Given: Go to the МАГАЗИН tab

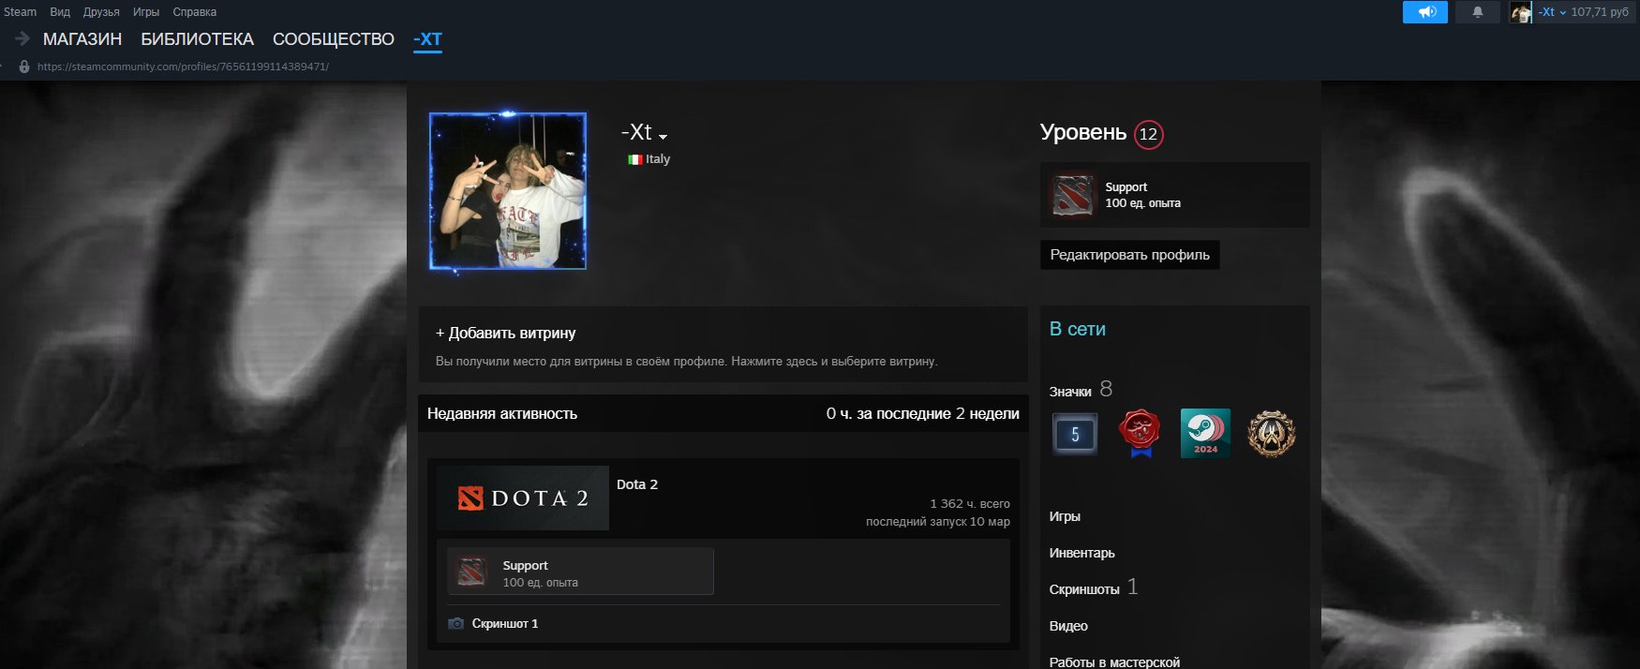Looking at the screenshot, I should point(82,39).
